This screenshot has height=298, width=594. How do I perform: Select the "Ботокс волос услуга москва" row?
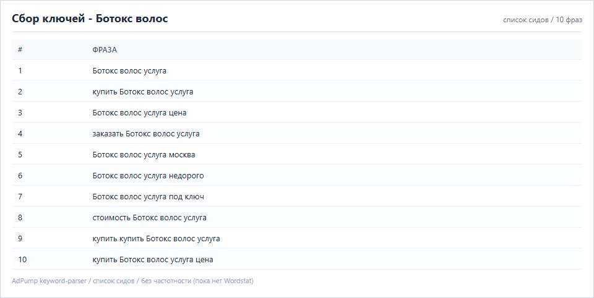click(296, 154)
